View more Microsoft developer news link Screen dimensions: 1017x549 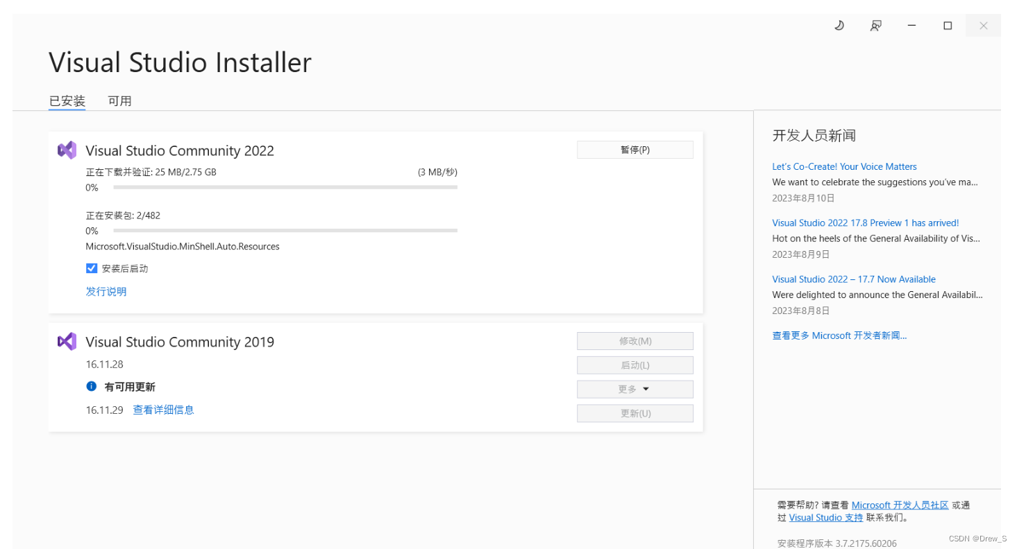click(x=839, y=335)
